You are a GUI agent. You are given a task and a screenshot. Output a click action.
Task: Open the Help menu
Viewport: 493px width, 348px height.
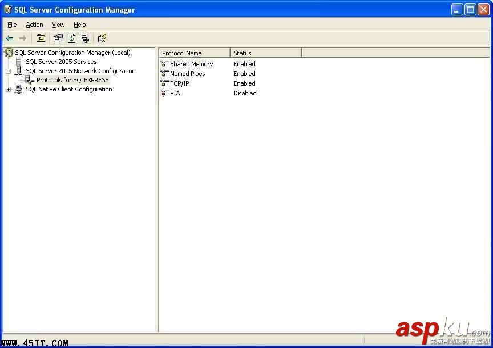tap(79, 25)
